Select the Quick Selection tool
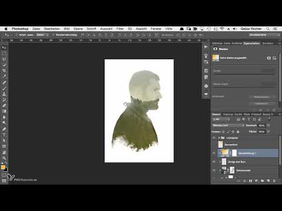Image resolution: width=282 pixels, height=211 pixels. coord(4,65)
